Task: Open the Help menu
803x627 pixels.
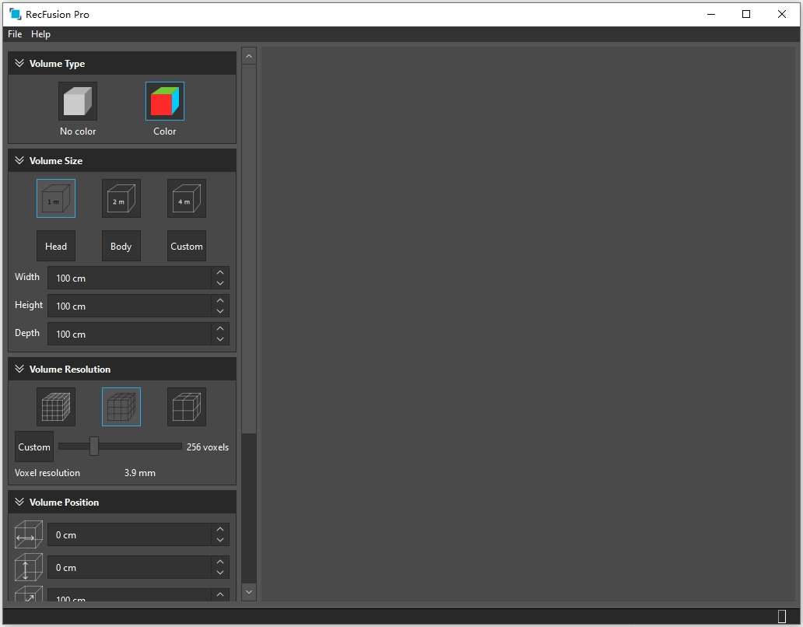Action: (40, 34)
